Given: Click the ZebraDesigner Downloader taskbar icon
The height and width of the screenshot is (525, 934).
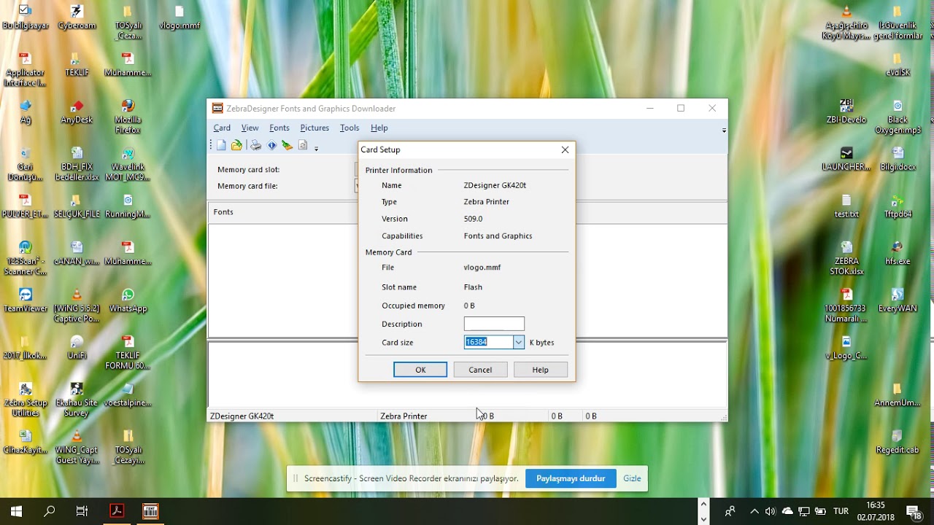Looking at the screenshot, I should point(150,511).
